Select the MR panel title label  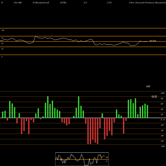pos(148,86)
